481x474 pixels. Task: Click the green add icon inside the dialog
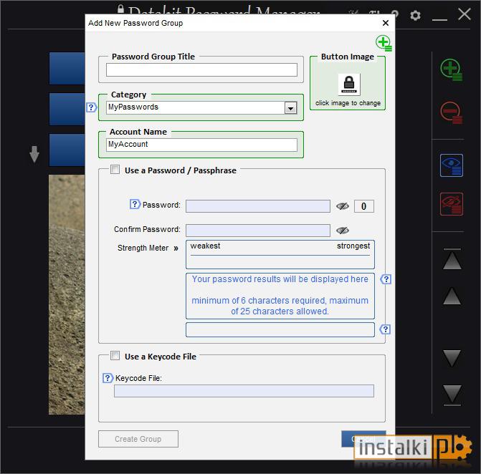pyautogui.click(x=384, y=43)
